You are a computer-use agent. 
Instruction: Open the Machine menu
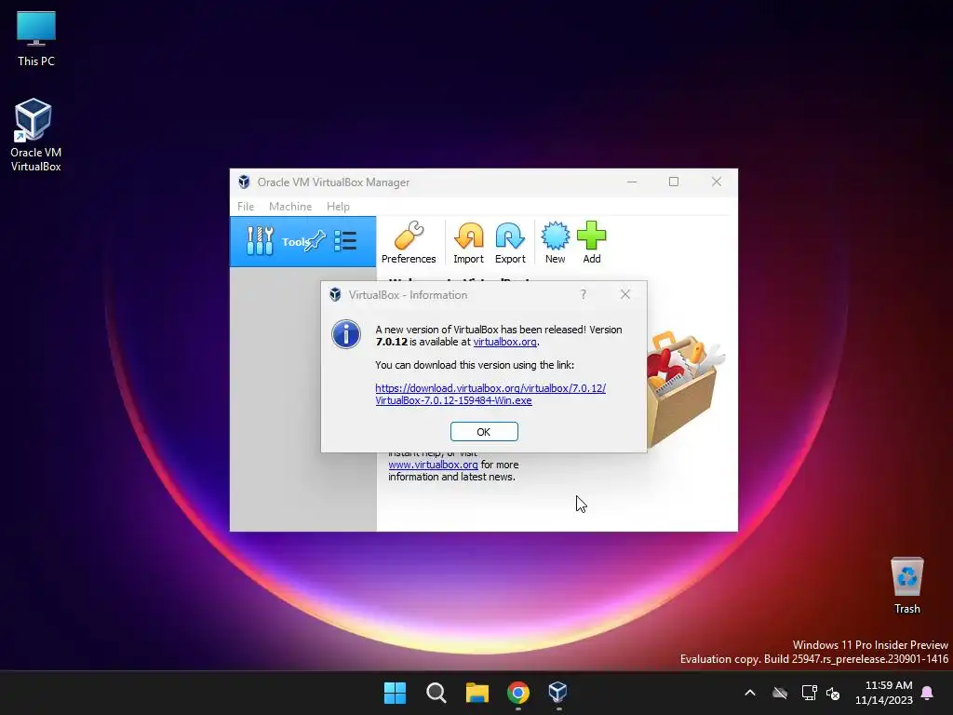pyautogui.click(x=290, y=207)
